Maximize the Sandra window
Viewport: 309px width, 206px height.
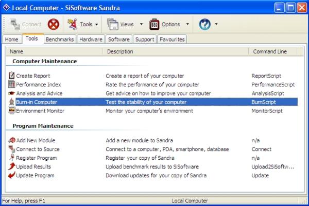[290, 8]
